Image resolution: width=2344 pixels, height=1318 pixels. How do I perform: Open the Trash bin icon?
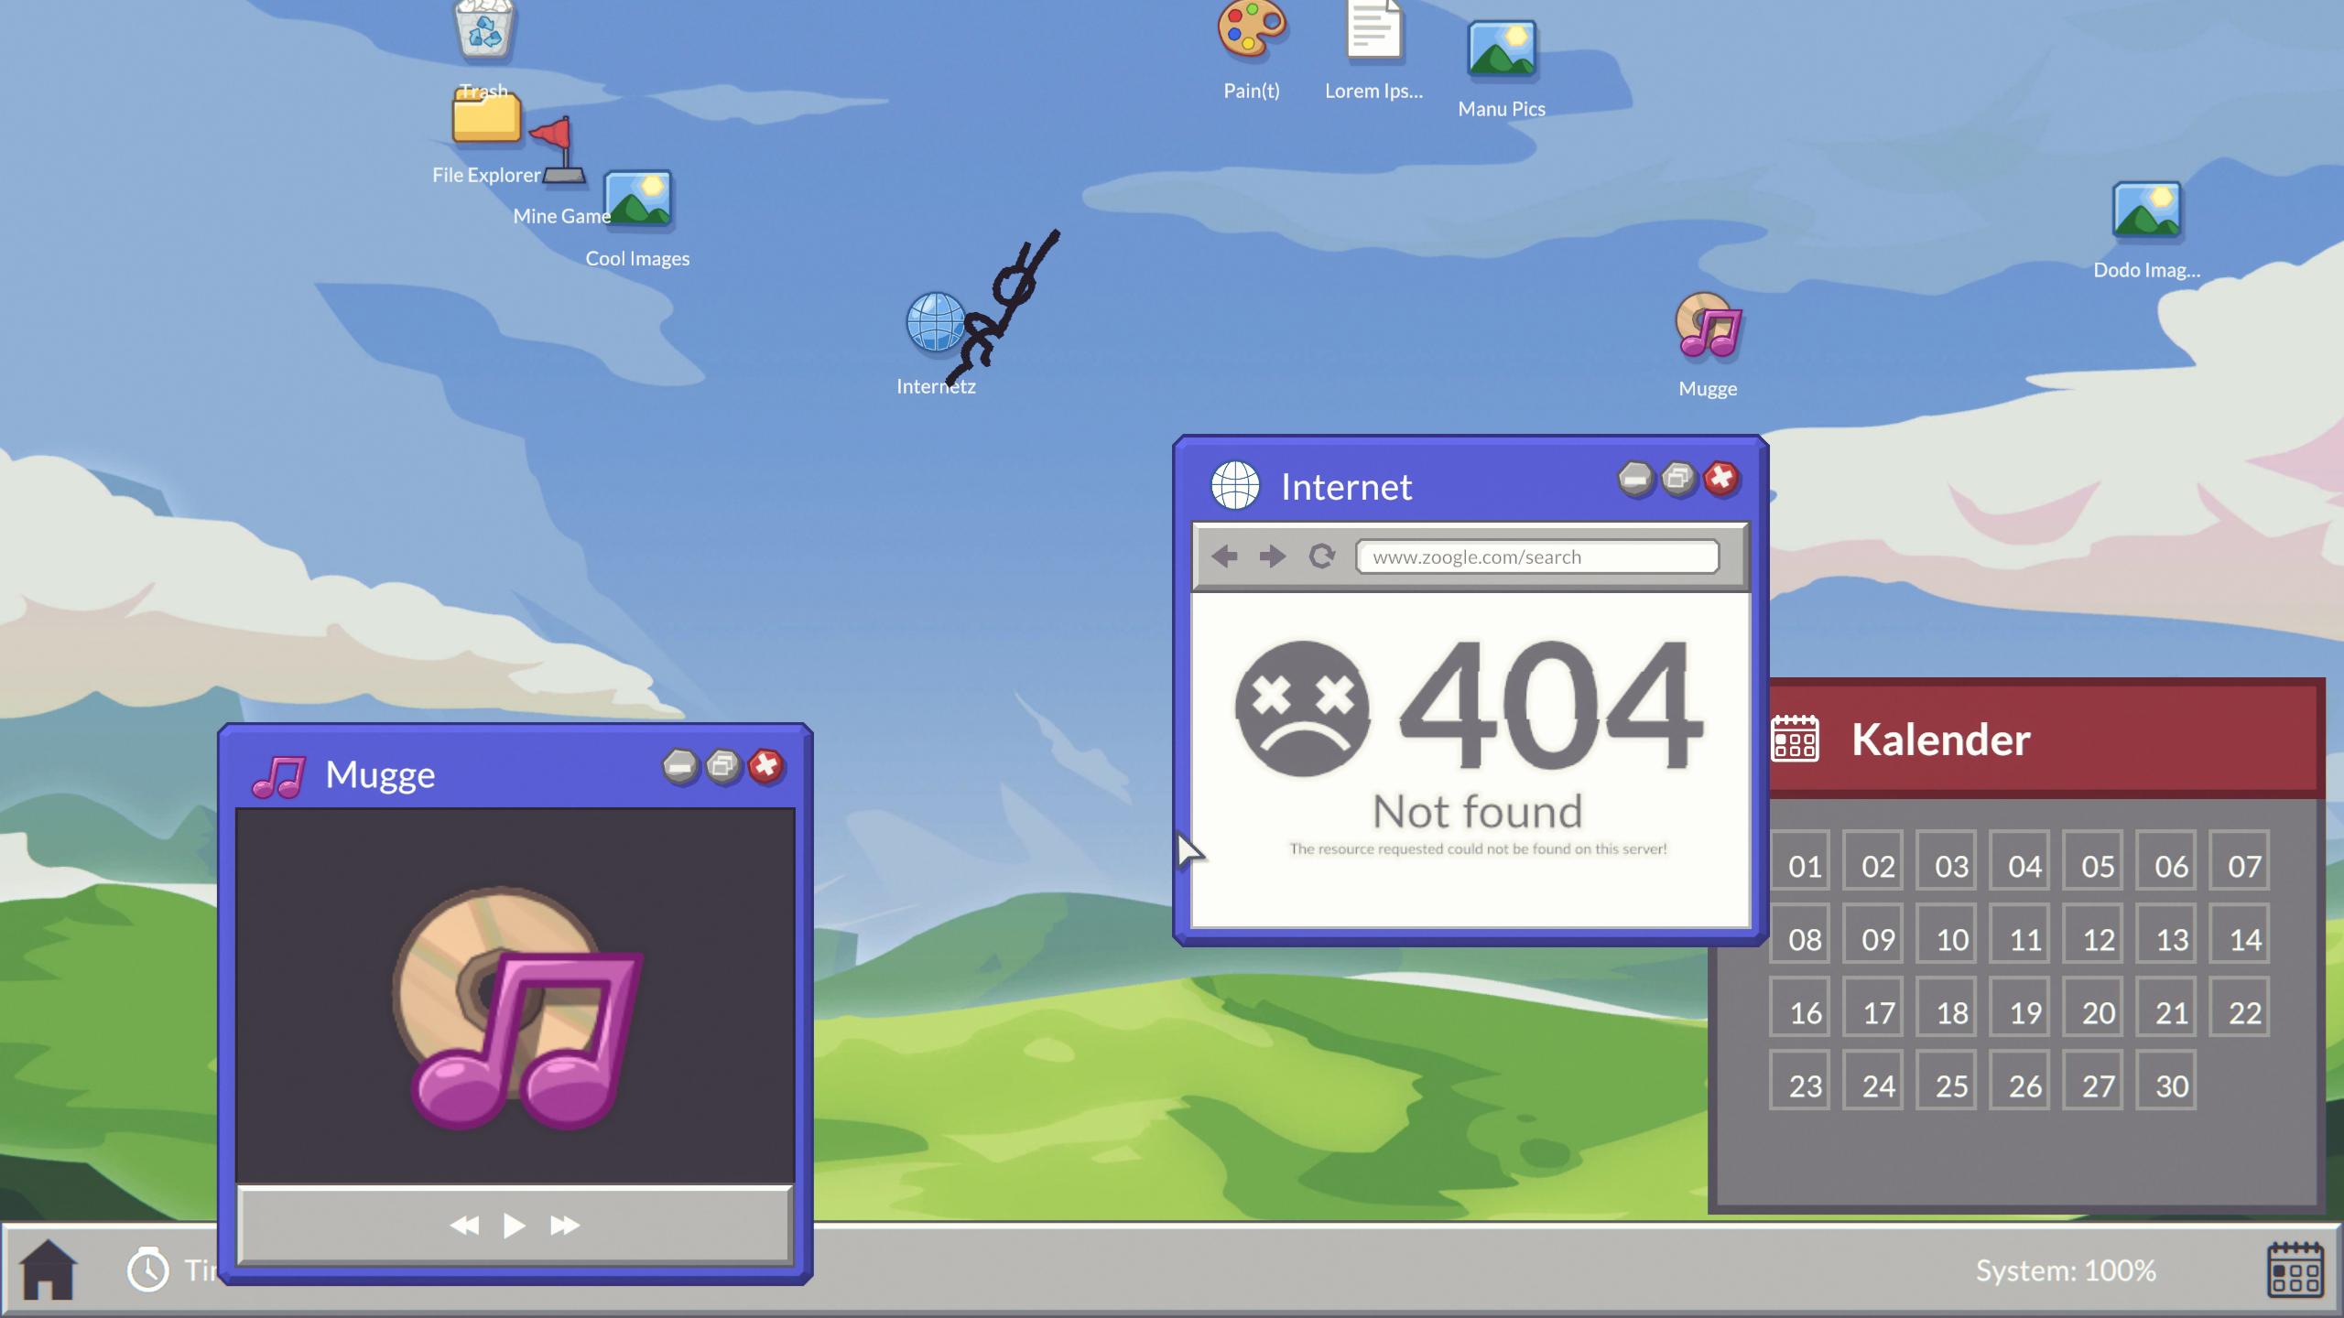483,29
